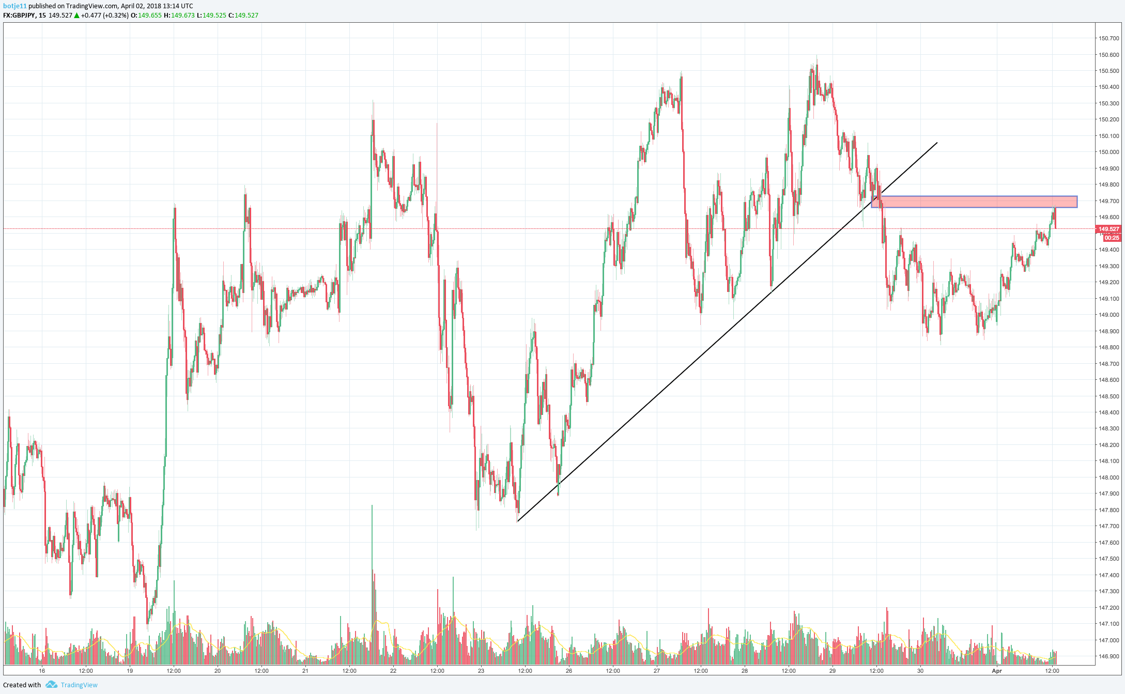
Task: Click the 147.000 price axis label
Action: [x=1108, y=640]
